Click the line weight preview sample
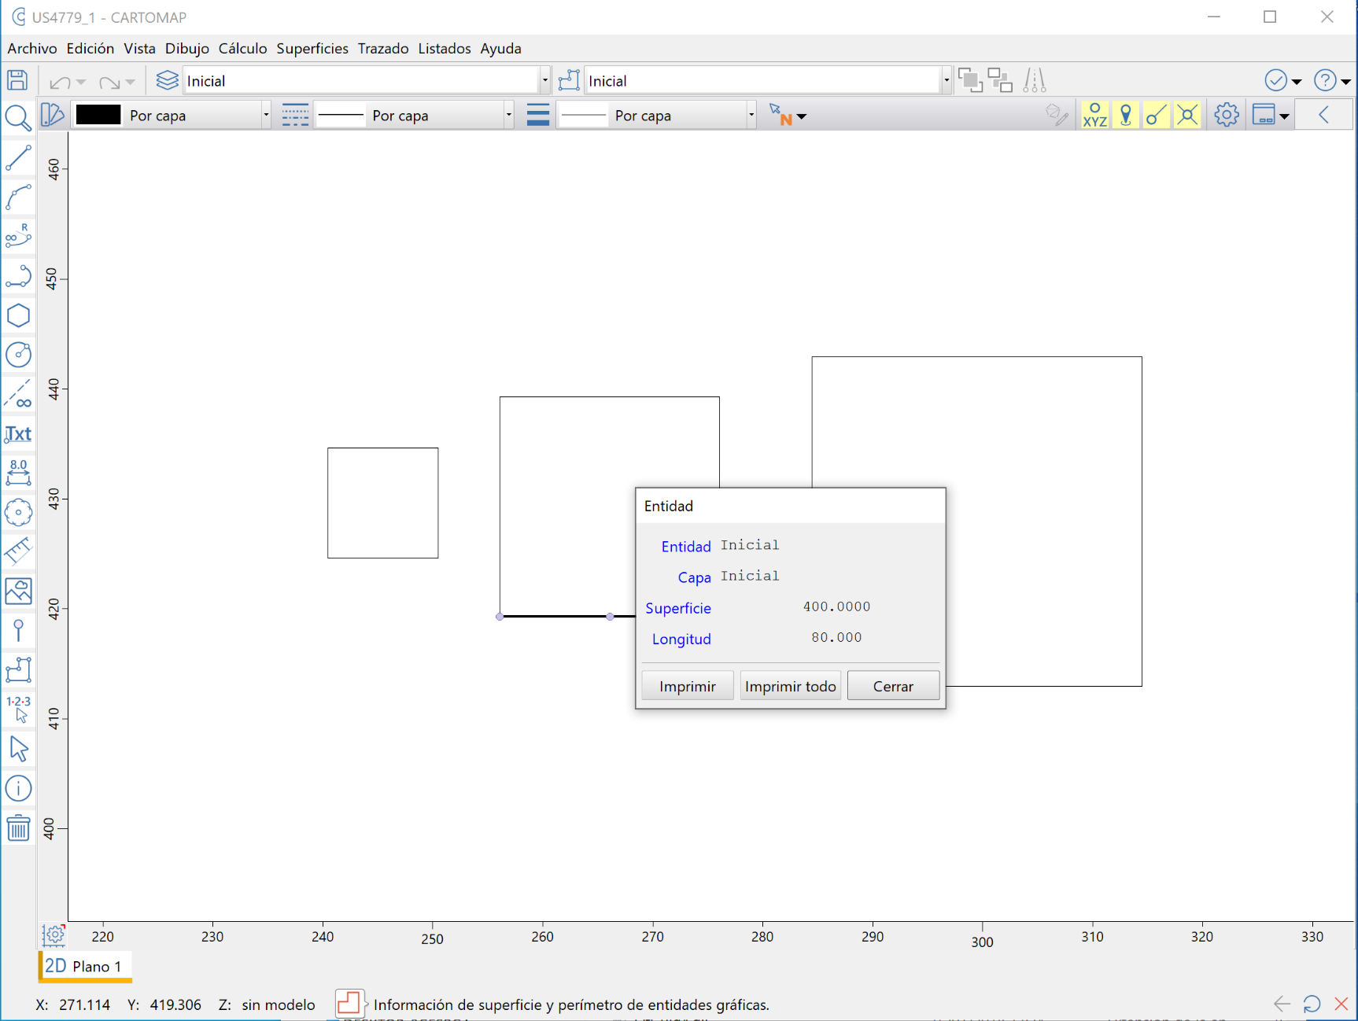Screen dimensions: 1358x1021 coord(583,115)
